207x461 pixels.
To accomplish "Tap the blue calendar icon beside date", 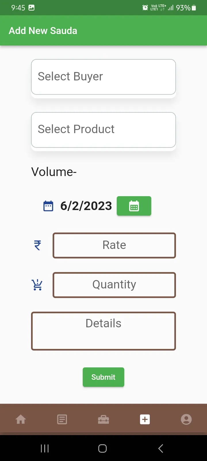I will 48,206.
